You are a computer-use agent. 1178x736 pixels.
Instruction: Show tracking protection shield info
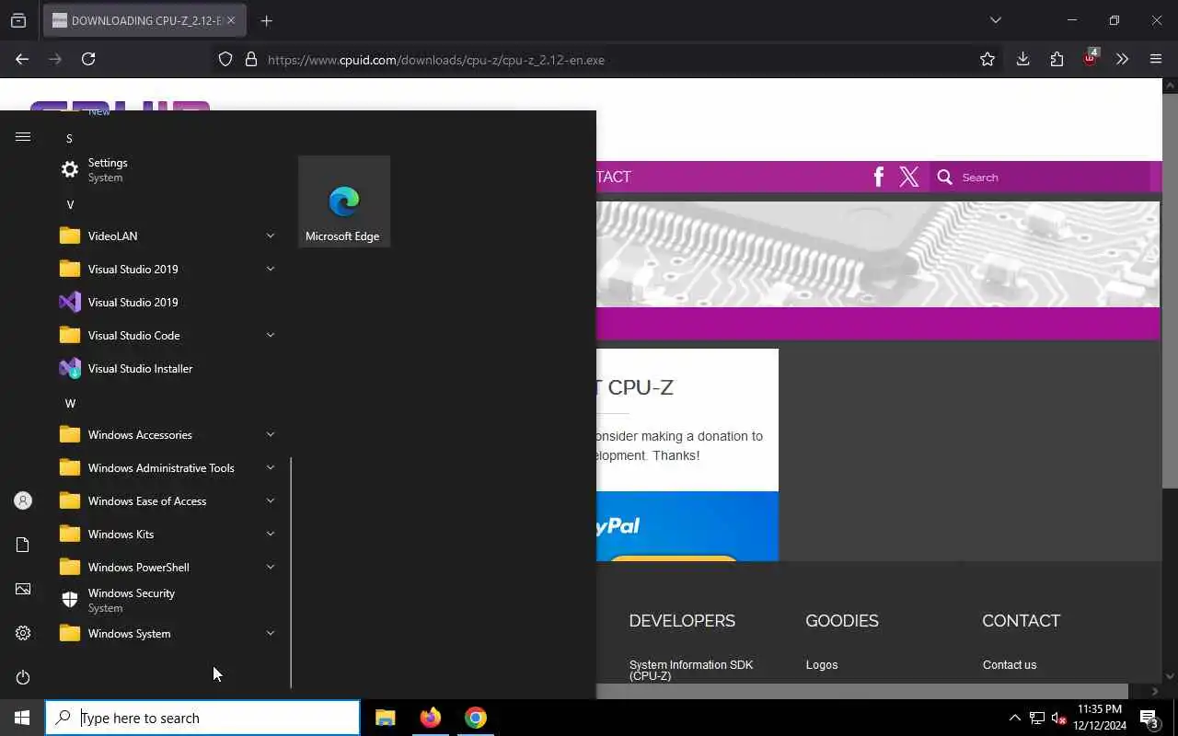(225, 60)
